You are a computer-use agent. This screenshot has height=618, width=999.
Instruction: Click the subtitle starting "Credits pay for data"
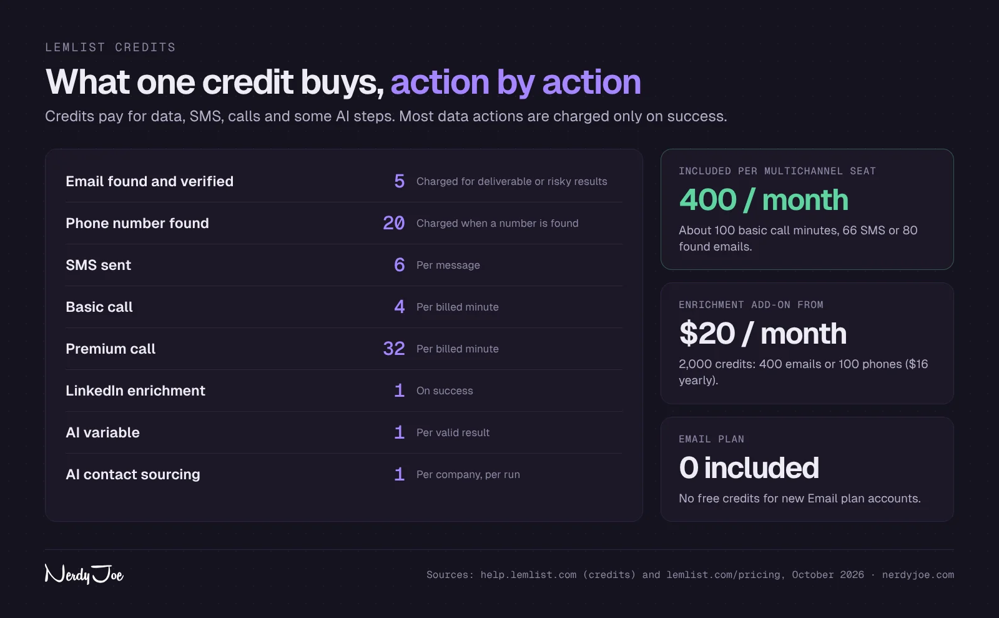386,116
